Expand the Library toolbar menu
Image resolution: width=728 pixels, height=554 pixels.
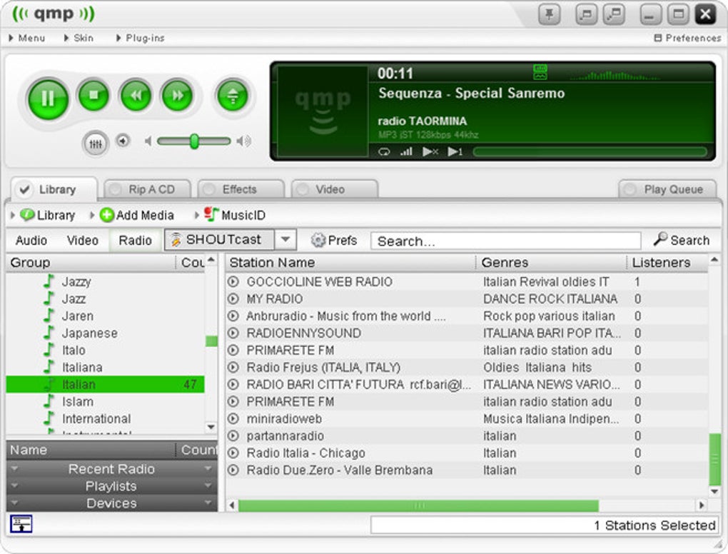click(42, 216)
